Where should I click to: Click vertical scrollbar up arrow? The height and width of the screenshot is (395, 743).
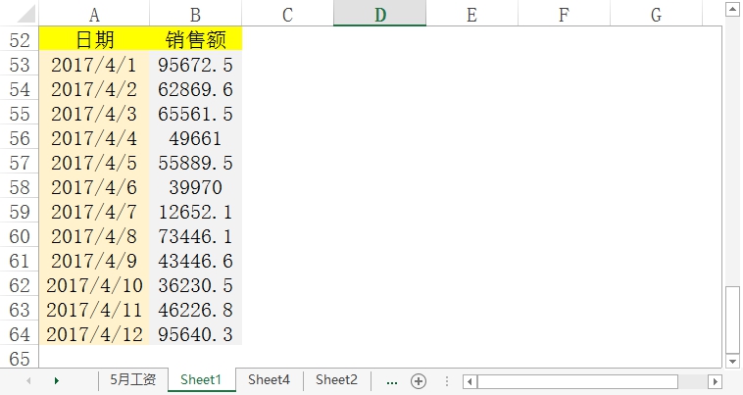[732, 9]
